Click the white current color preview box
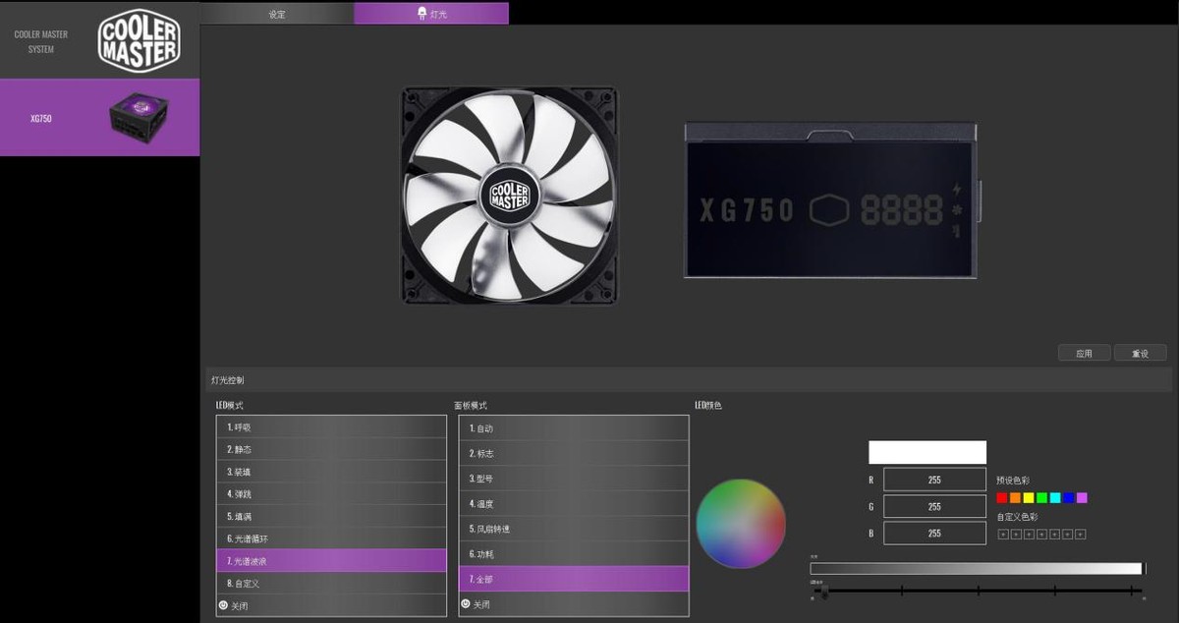 927,452
